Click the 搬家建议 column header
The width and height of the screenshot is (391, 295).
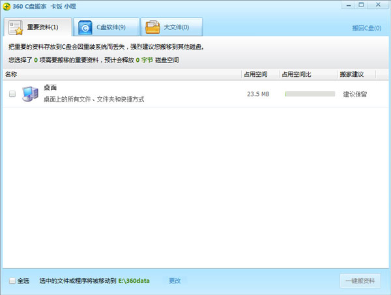click(x=353, y=74)
